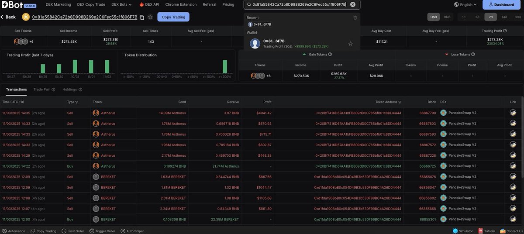Delete recent searches with trash icon
524x234 pixels.
point(355,17)
